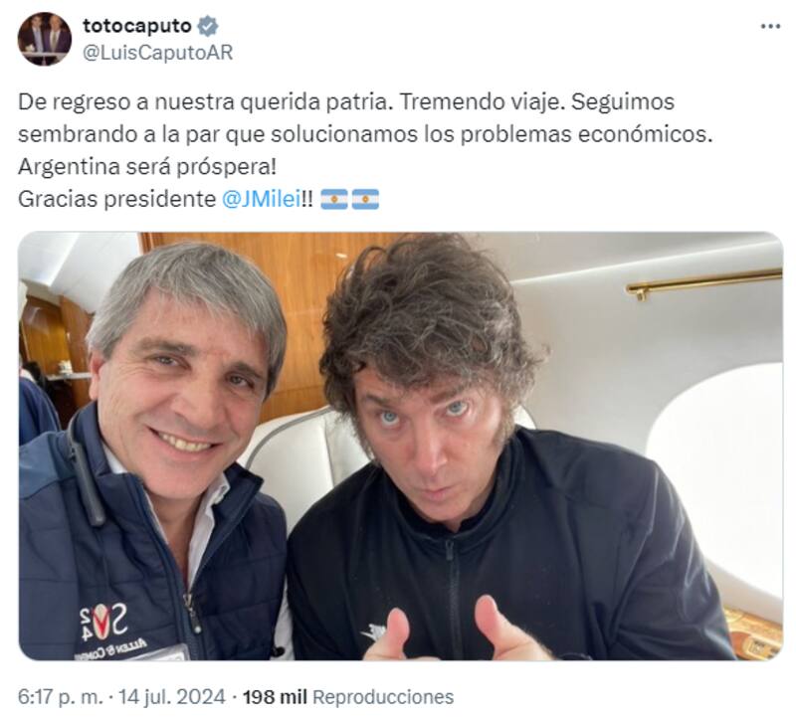Click the blue verified badge icon
The width and height of the screenshot is (796, 720).
coord(208,26)
